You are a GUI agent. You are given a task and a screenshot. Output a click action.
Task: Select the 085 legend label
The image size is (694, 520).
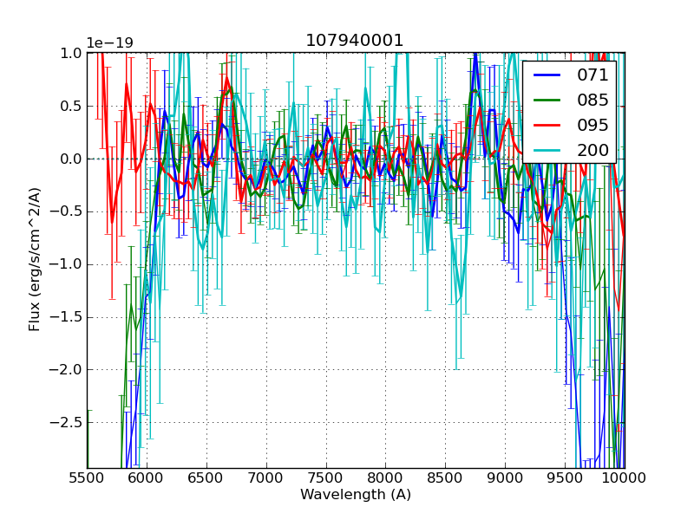593,100
